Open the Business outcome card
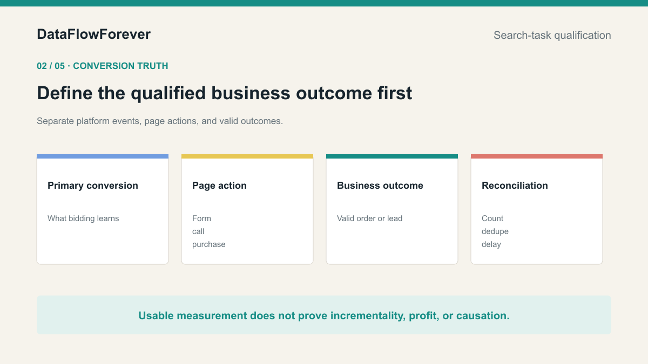Viewport: 648px width, 364px height. point(392,209)
